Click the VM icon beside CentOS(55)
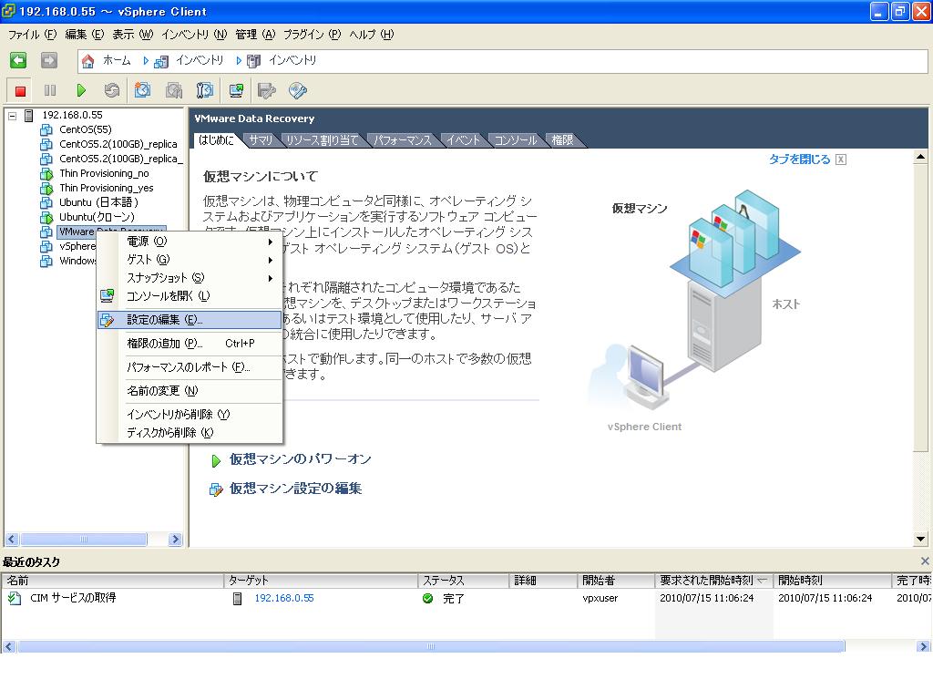The height and width of the screenshot is (700, 933). pyautogui.click(x=46, y=129)
